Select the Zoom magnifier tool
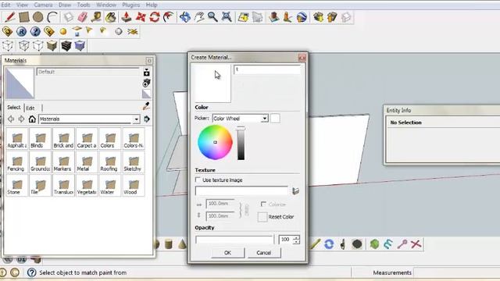This screenshot has width=500, height=281. pyautogui.click(x=212, y=17)
